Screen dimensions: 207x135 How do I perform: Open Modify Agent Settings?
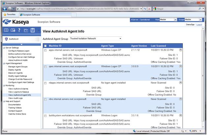(17, 76)
